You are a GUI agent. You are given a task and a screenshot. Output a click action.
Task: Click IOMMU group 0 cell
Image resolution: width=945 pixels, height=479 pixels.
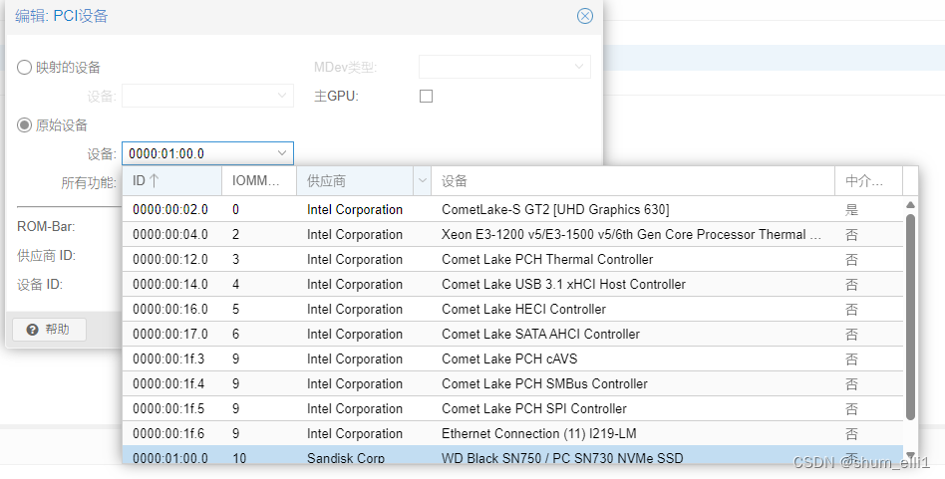click(235, 209)
